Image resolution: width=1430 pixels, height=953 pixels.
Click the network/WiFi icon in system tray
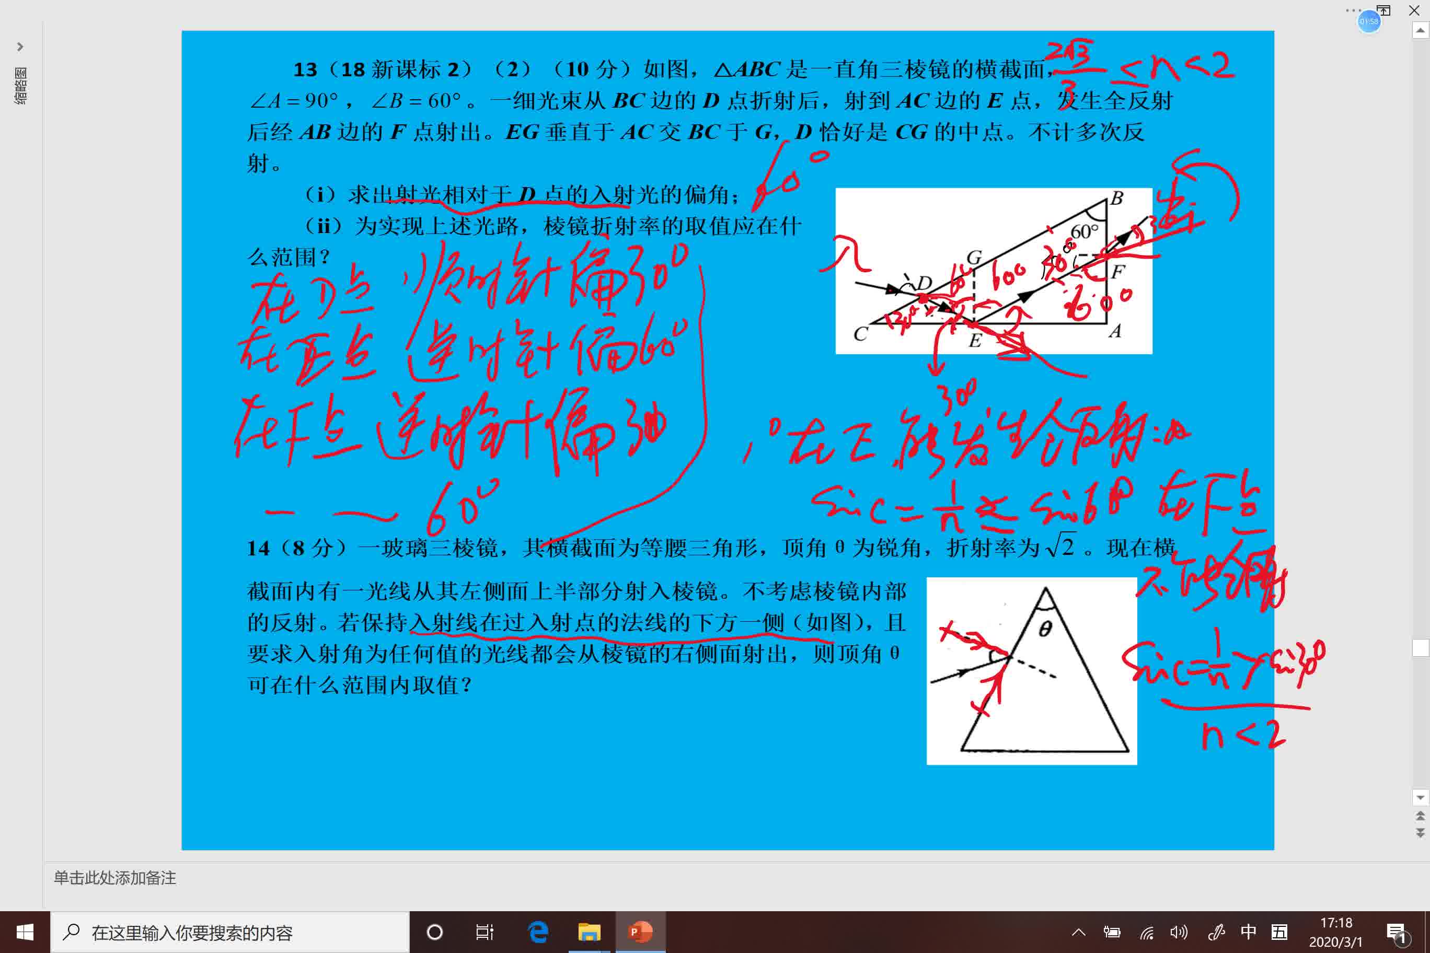tap(1148, 932)
